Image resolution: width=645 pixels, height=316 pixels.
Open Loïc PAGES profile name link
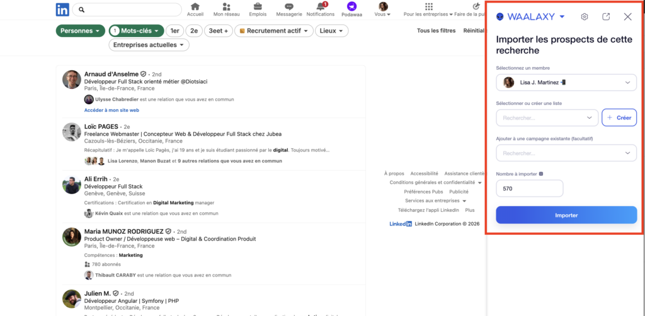(x=101, y=126)
